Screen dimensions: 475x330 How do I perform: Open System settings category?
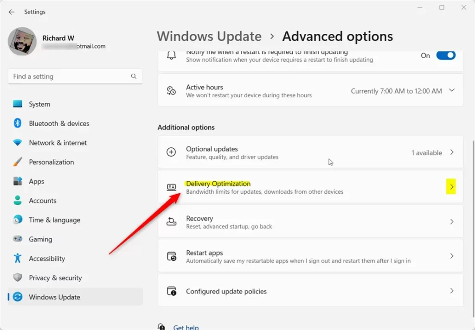click(x=75, y=104)
